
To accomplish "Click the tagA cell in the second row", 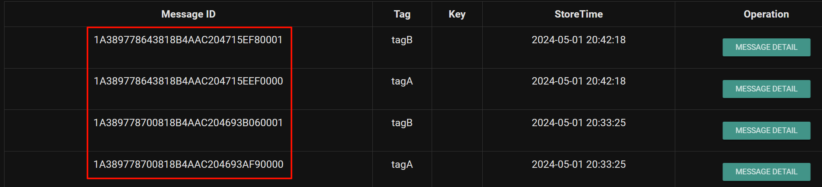I will (x=402, y=81).
